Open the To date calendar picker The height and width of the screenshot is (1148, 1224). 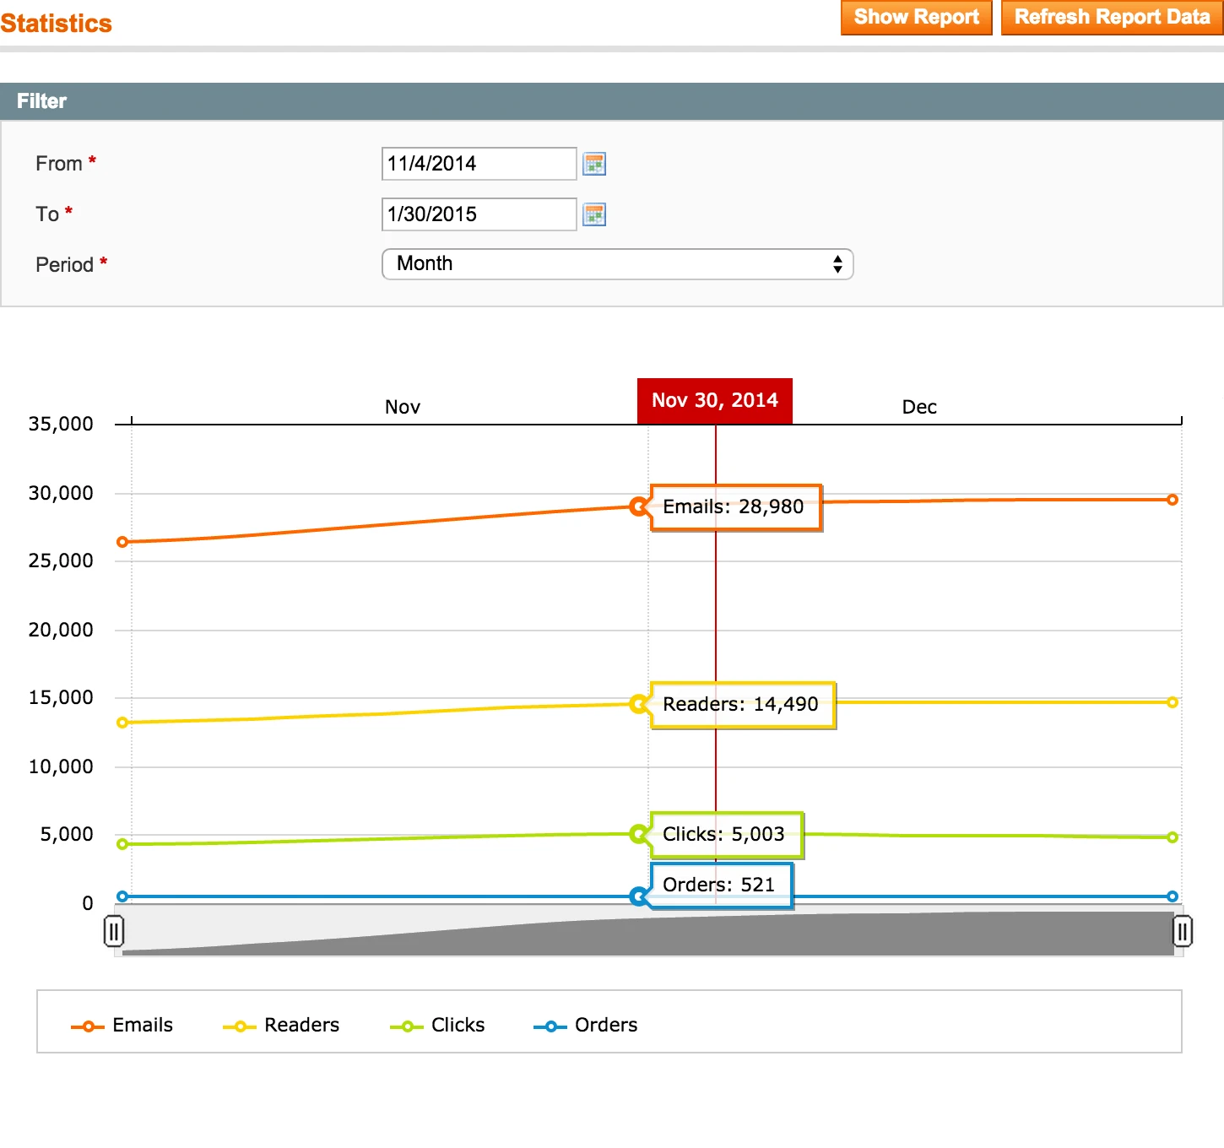coord(594,214)
